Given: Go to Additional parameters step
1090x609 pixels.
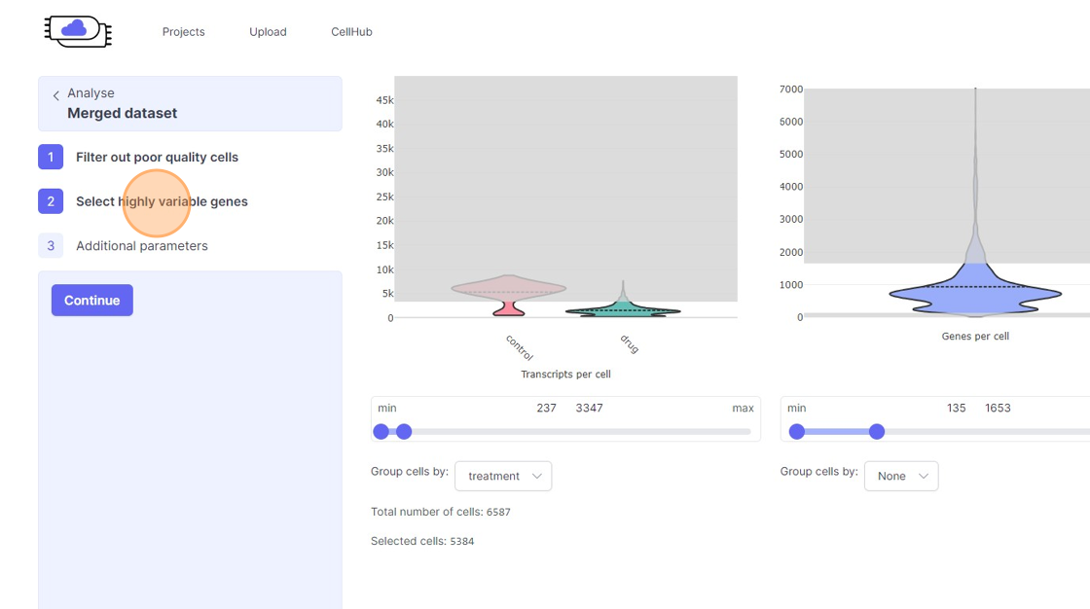Looking at the screenshot, I should (x=142, y=246).
